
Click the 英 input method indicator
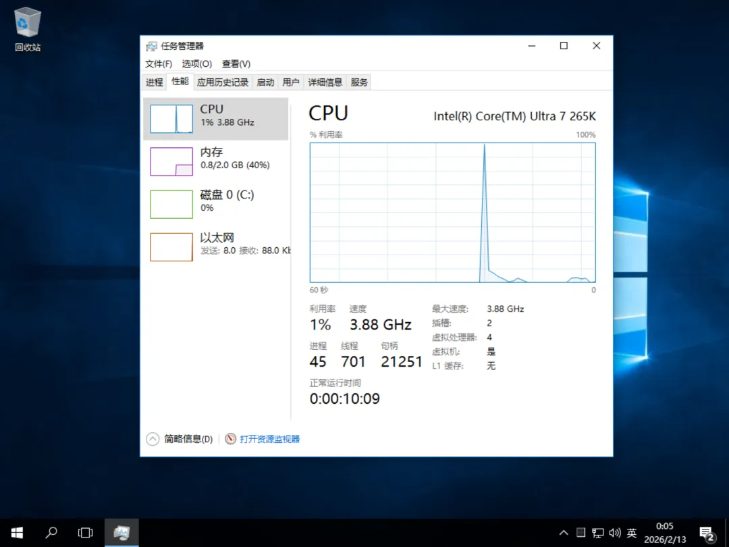pos(631,533)
